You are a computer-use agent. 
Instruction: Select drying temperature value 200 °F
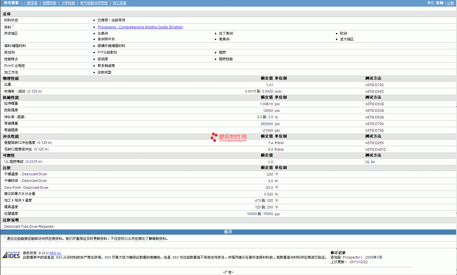272,174
